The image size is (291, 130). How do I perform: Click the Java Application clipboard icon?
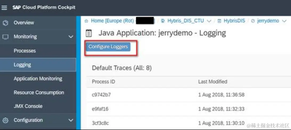89,33
